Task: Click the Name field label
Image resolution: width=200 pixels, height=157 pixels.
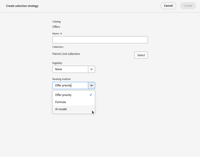Action: 56,34
